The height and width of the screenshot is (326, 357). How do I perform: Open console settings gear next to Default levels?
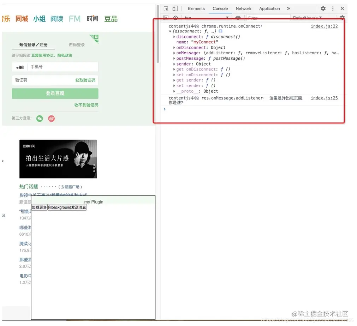tap(342, 18)
